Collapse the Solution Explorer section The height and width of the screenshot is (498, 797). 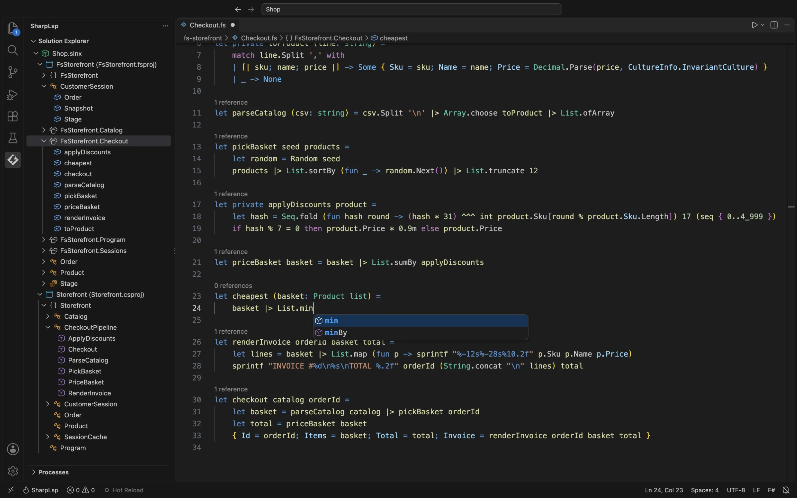(33, 41)
